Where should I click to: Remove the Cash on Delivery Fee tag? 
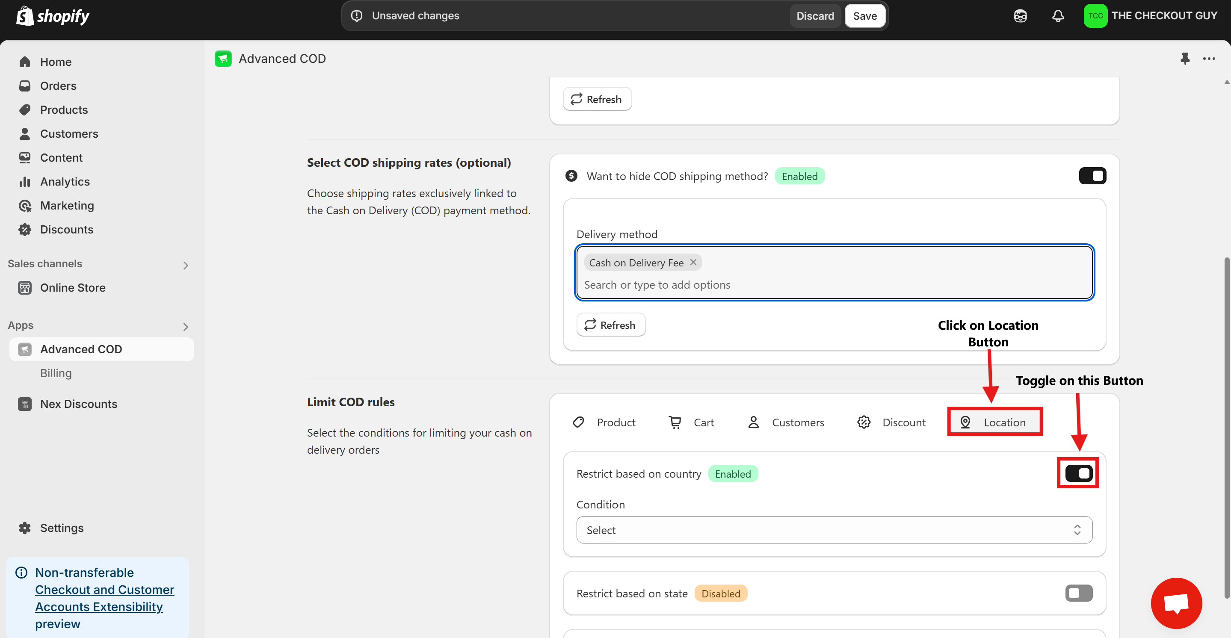coord(693,263)
